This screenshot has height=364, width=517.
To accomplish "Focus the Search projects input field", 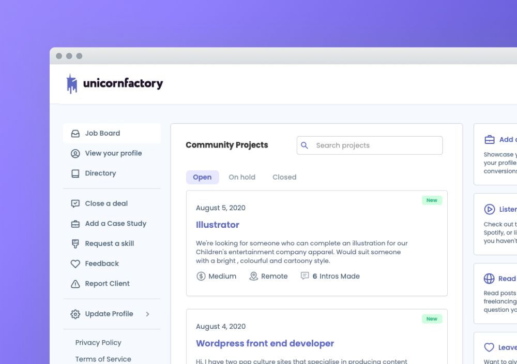I will [x=370, y=145].
